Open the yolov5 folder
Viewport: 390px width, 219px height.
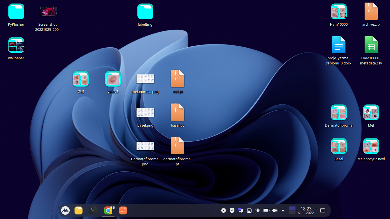113,79
